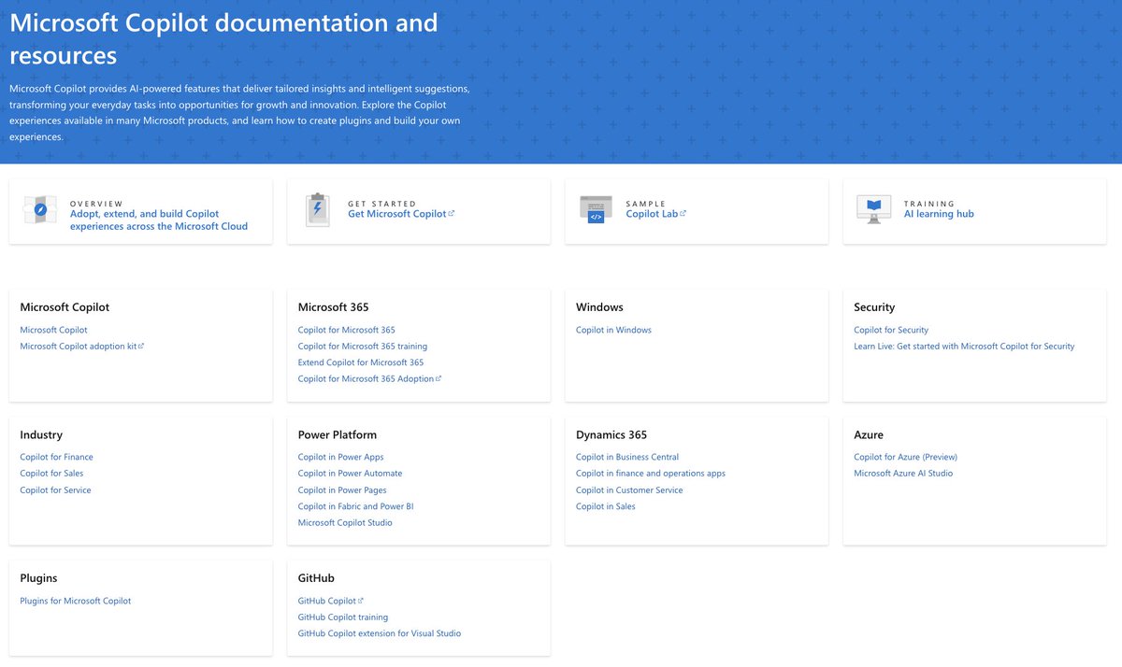Viewport: 1122px width, 667px height.
Task: Click external-link icon beside Get Microsoft Copilot
Action: [x=452, y=213]
